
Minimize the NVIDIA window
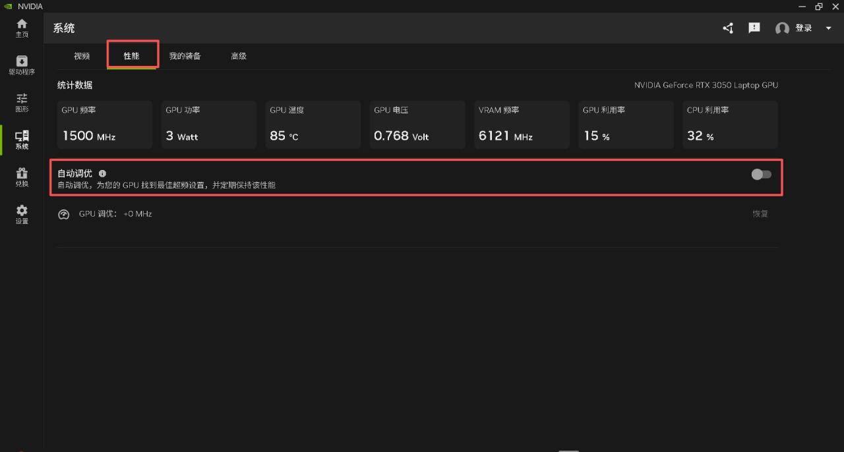[802, 7]
